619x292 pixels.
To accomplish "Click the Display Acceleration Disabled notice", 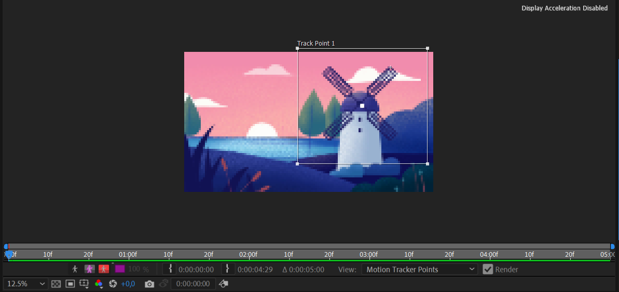I will pos(565,8).
